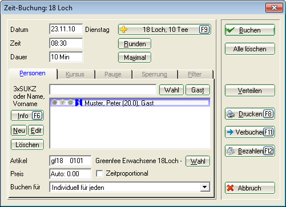
Task: Click the Info F6 button
Action: coord(27,116)
